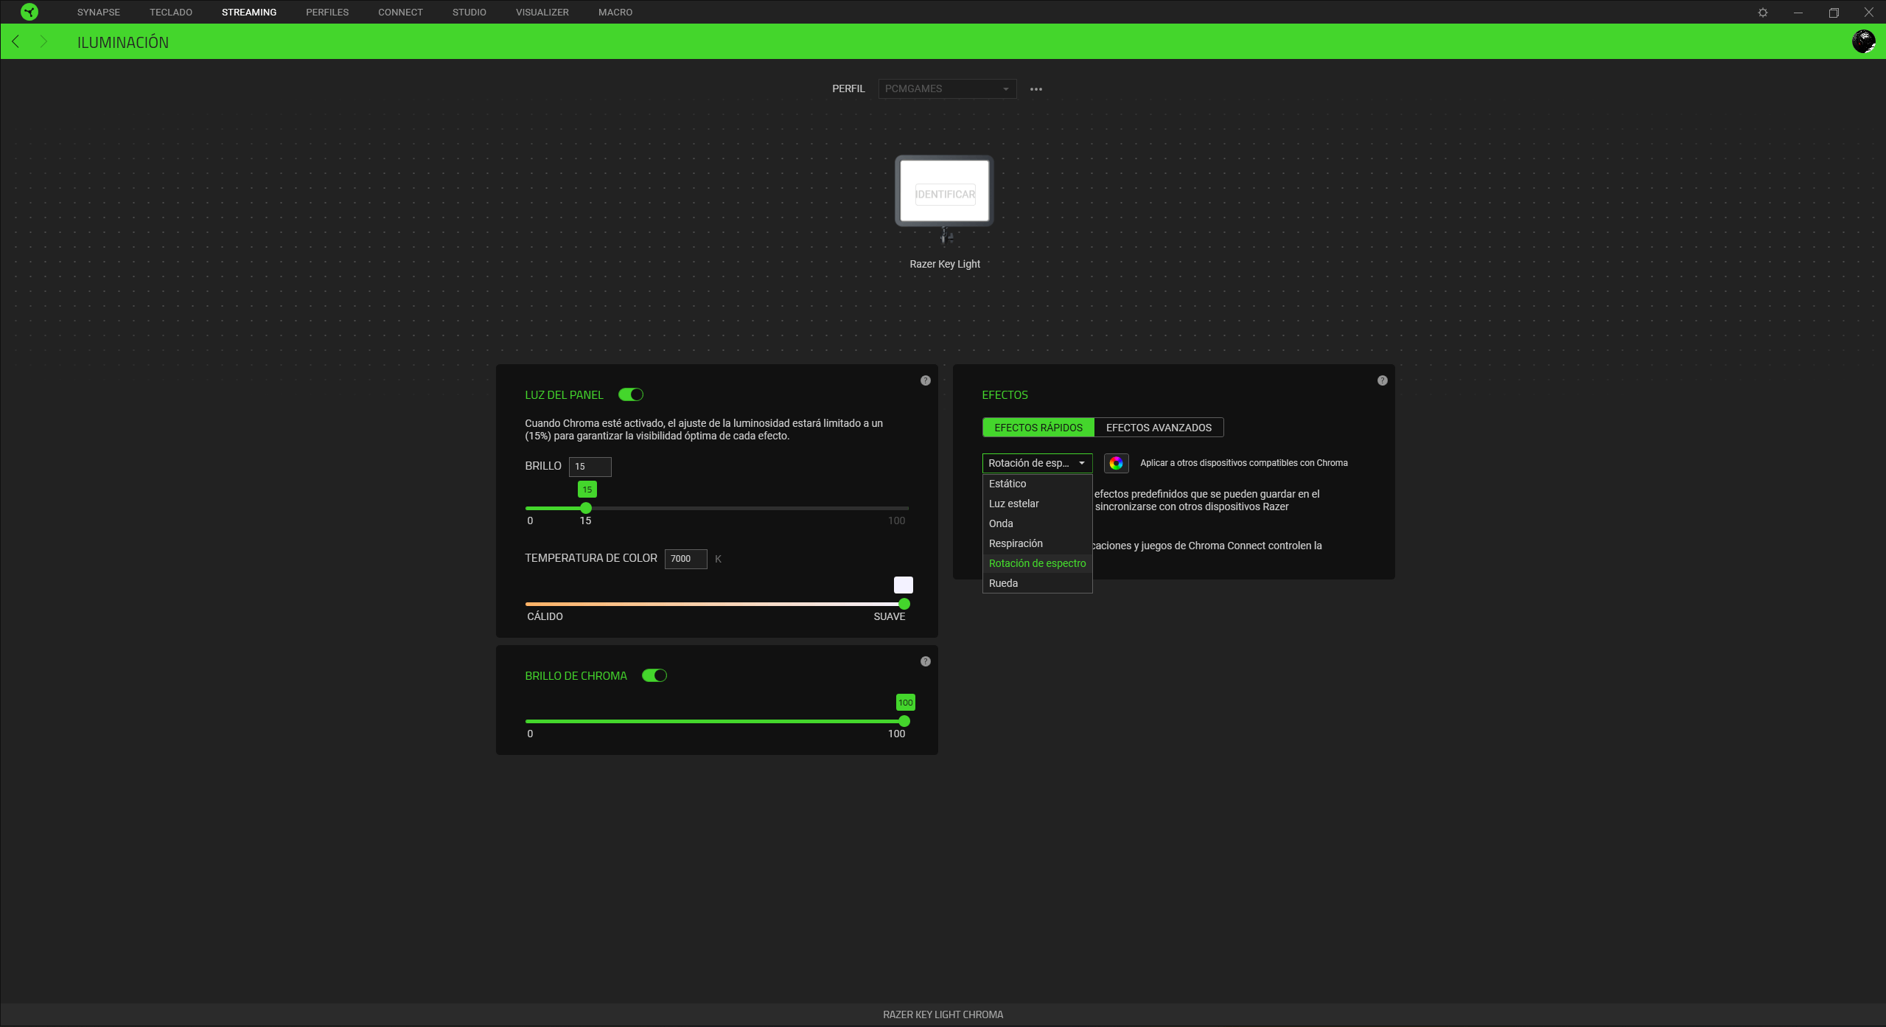Expand the PCMGAMES profile dropdown
This screenshot has height=1027, width=1886.
(947, 88)
